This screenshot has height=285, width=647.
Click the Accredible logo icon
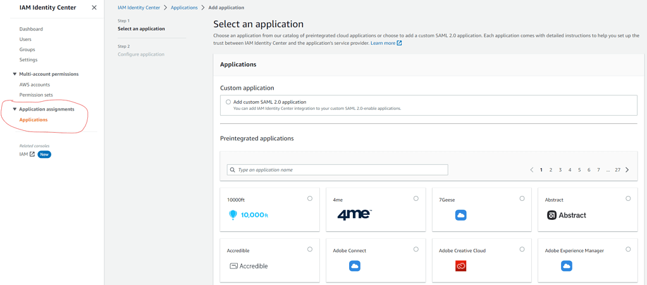234,266
